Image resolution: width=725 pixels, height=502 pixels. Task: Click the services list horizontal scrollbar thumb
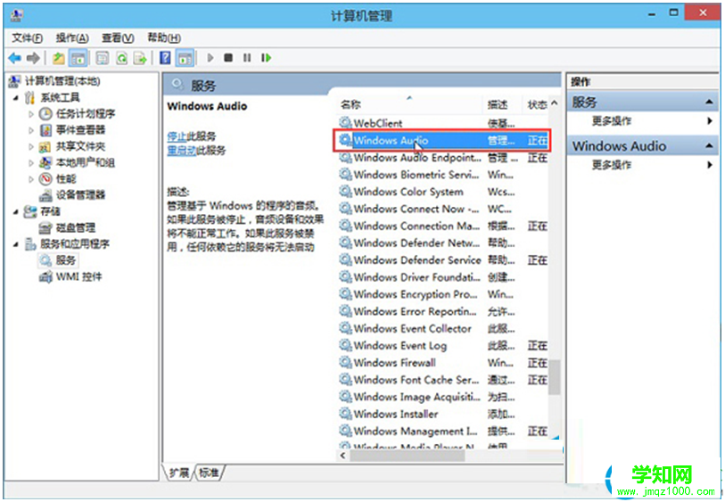pos(408,456)
